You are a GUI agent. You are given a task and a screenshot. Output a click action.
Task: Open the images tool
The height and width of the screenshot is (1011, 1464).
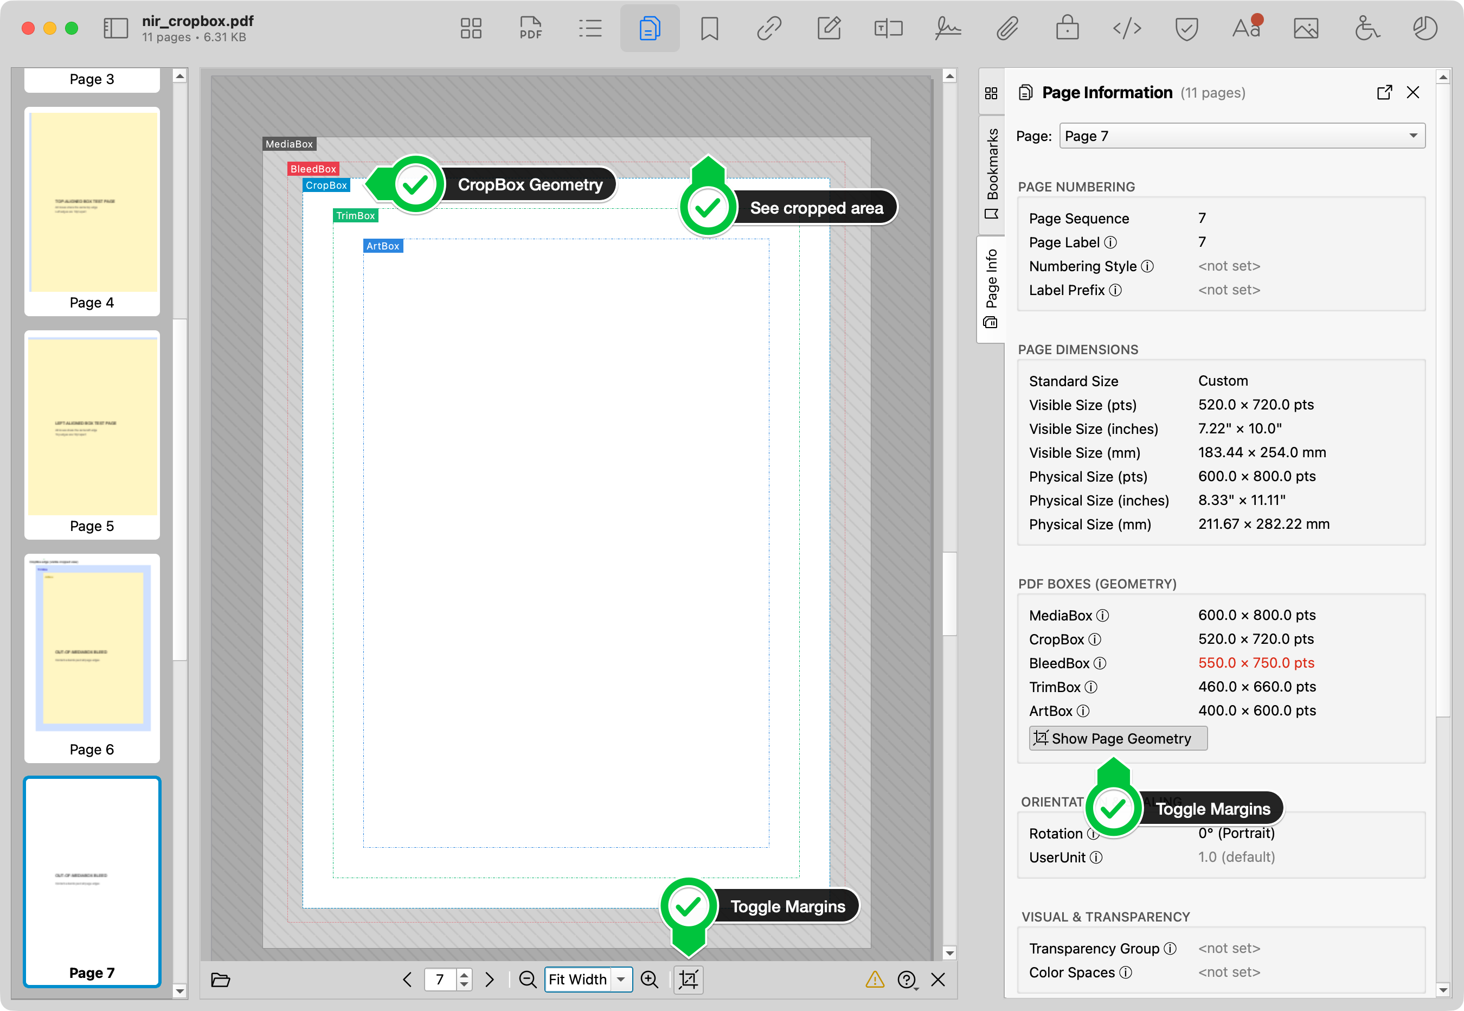(x=1306, y=29)
